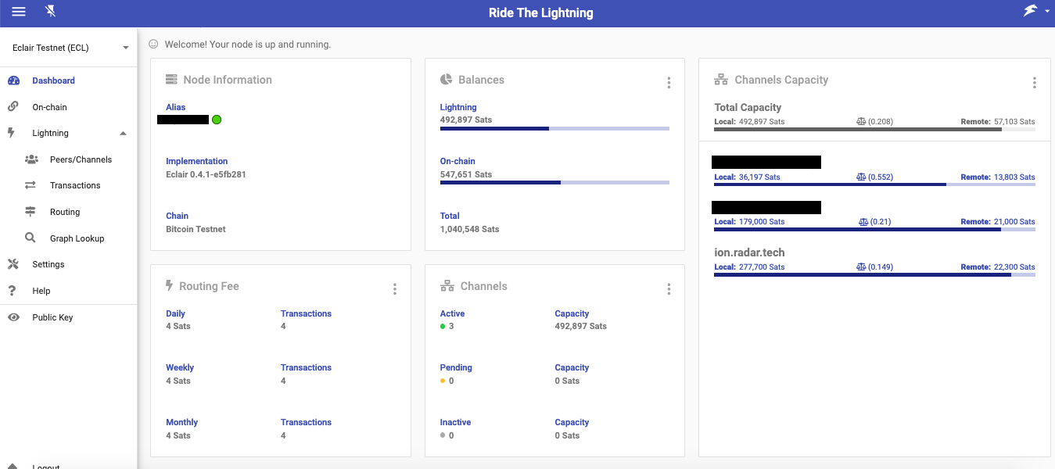The height and width of the screenshot is (469, 1055).
Task: Open the Balances card options menu
Action: click(669, 83)
